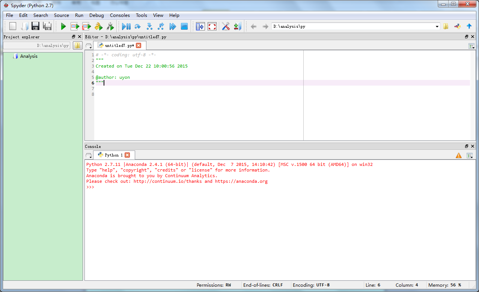This screenshot has width=479, height=292.
Task: Undock the Console pane
Action: [467, 146]
